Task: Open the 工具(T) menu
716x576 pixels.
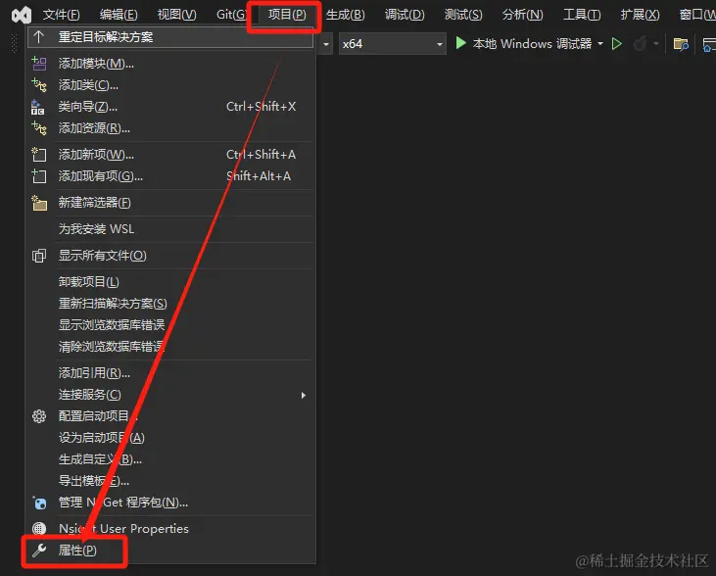Action: pos(582,15)
